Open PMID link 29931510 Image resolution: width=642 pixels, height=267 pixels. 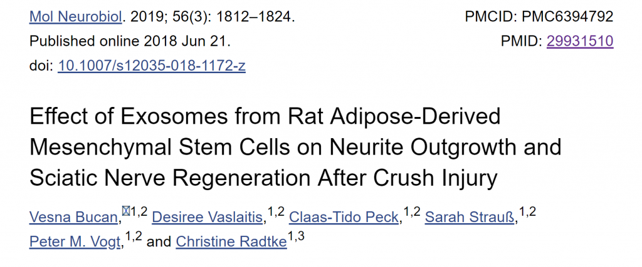point(580,41)
